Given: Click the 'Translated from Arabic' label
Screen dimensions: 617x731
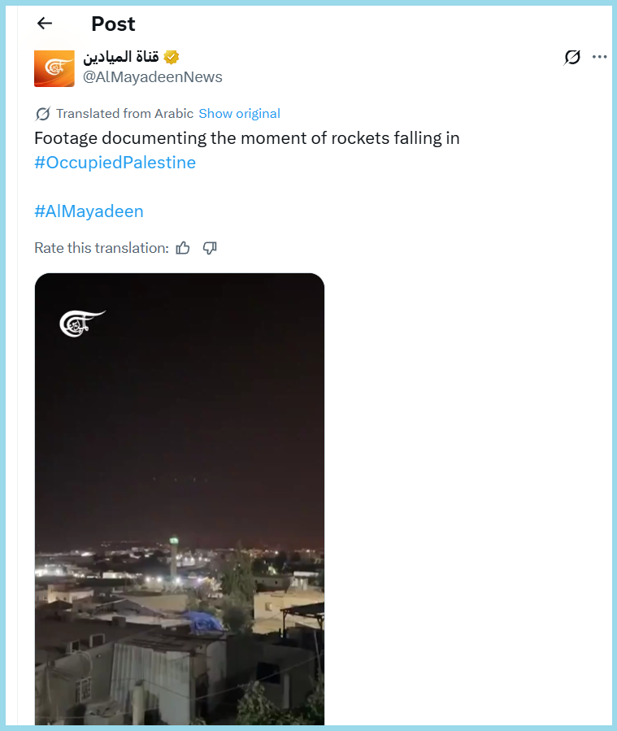Looking at the screenshot, I should point(124,114).
